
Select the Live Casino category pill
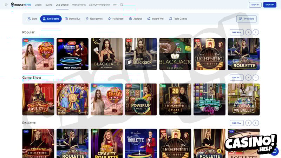(51, 19)
